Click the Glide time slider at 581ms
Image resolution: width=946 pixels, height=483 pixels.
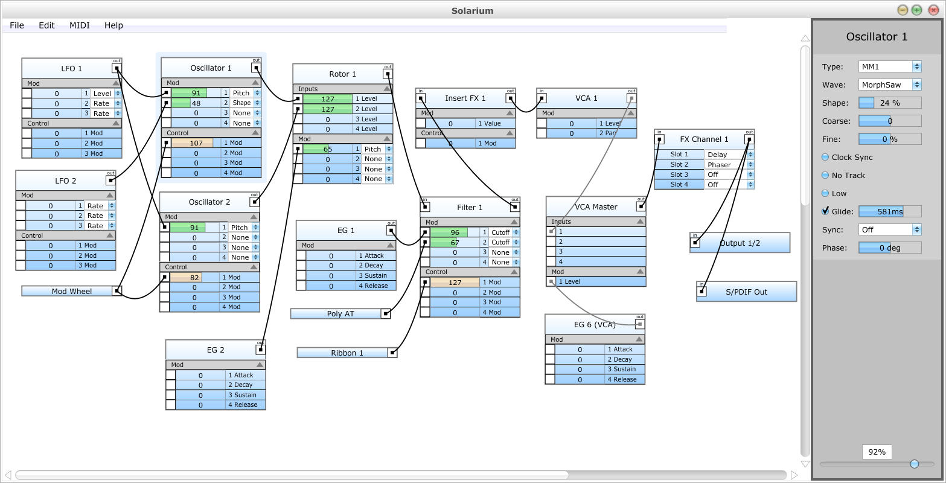890,211
